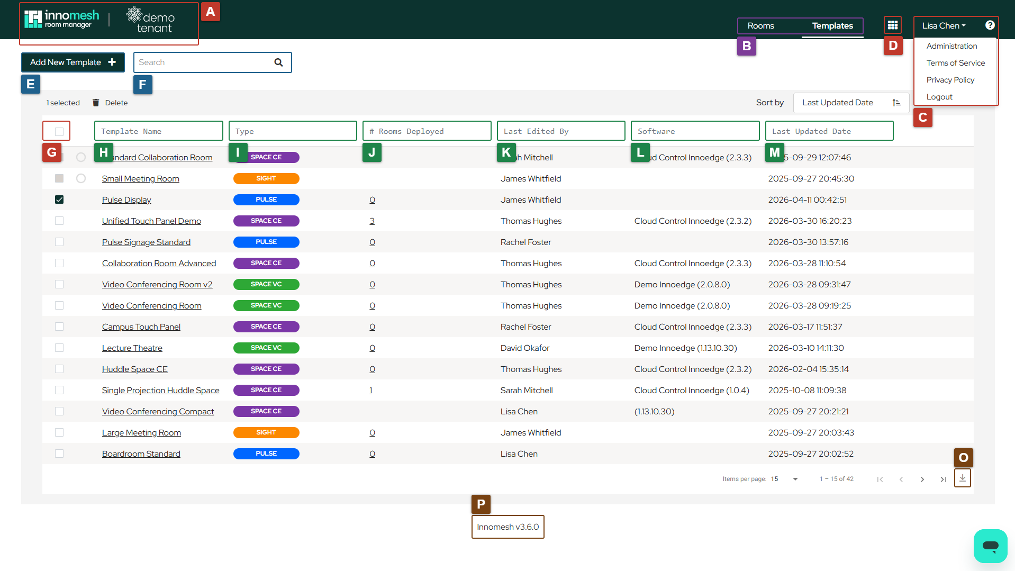Viewport: 1015px width, 571px height.
Task: Go to last page icon
Action: coord(944,479)
